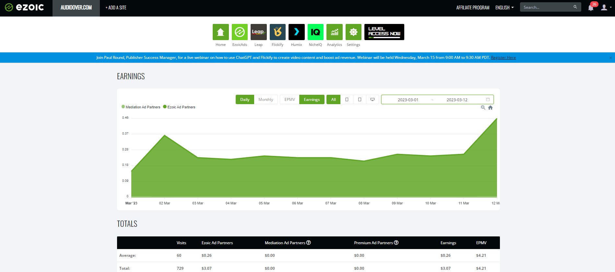Viewport: 615px width, 272px height.
Task: Click the search magnifier icon
Action: click(575, 7)
